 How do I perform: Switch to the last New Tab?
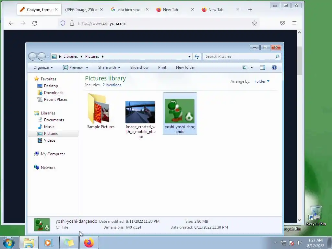(216, 9)
